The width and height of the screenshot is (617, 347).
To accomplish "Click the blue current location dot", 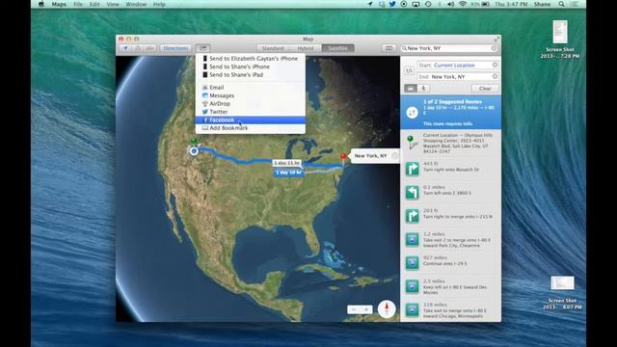I will pos(194,150).
